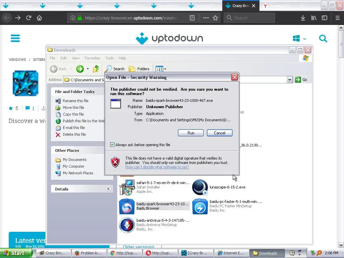Click the Firefox reload button
The width and height of the screenshot is (344, 258).
click(29, 18)
